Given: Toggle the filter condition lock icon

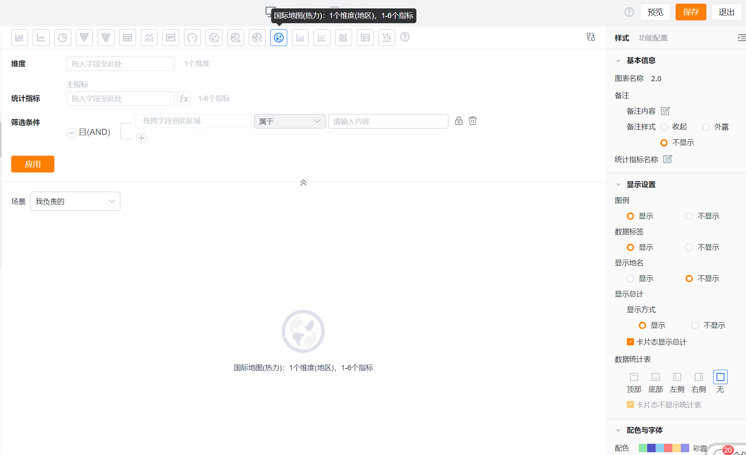Looking at the screenshot, I should [x=459, y=120].
